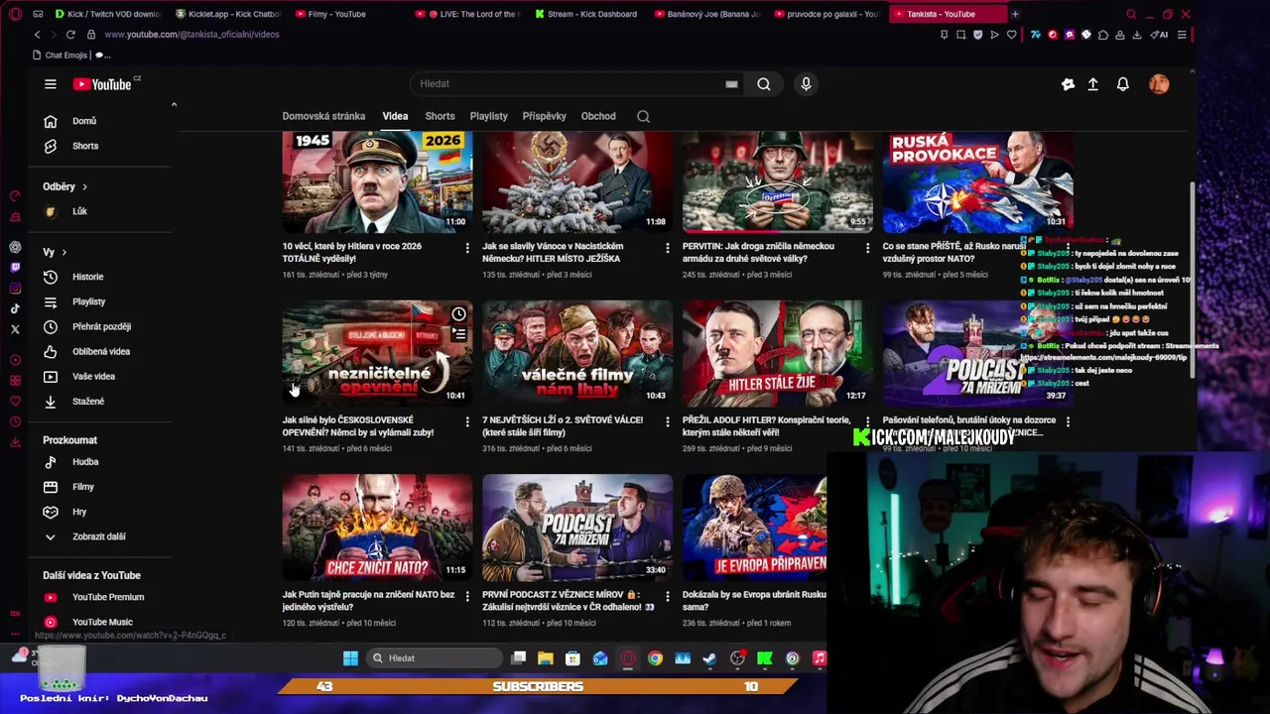Open the on-screen keyboard icon in search box
The width and height of the screenshot is (1270, 714).
(731, 84)
